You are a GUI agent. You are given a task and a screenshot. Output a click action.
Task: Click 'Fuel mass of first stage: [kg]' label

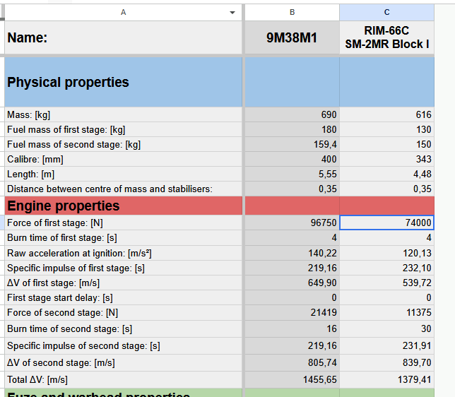(66, 129)
